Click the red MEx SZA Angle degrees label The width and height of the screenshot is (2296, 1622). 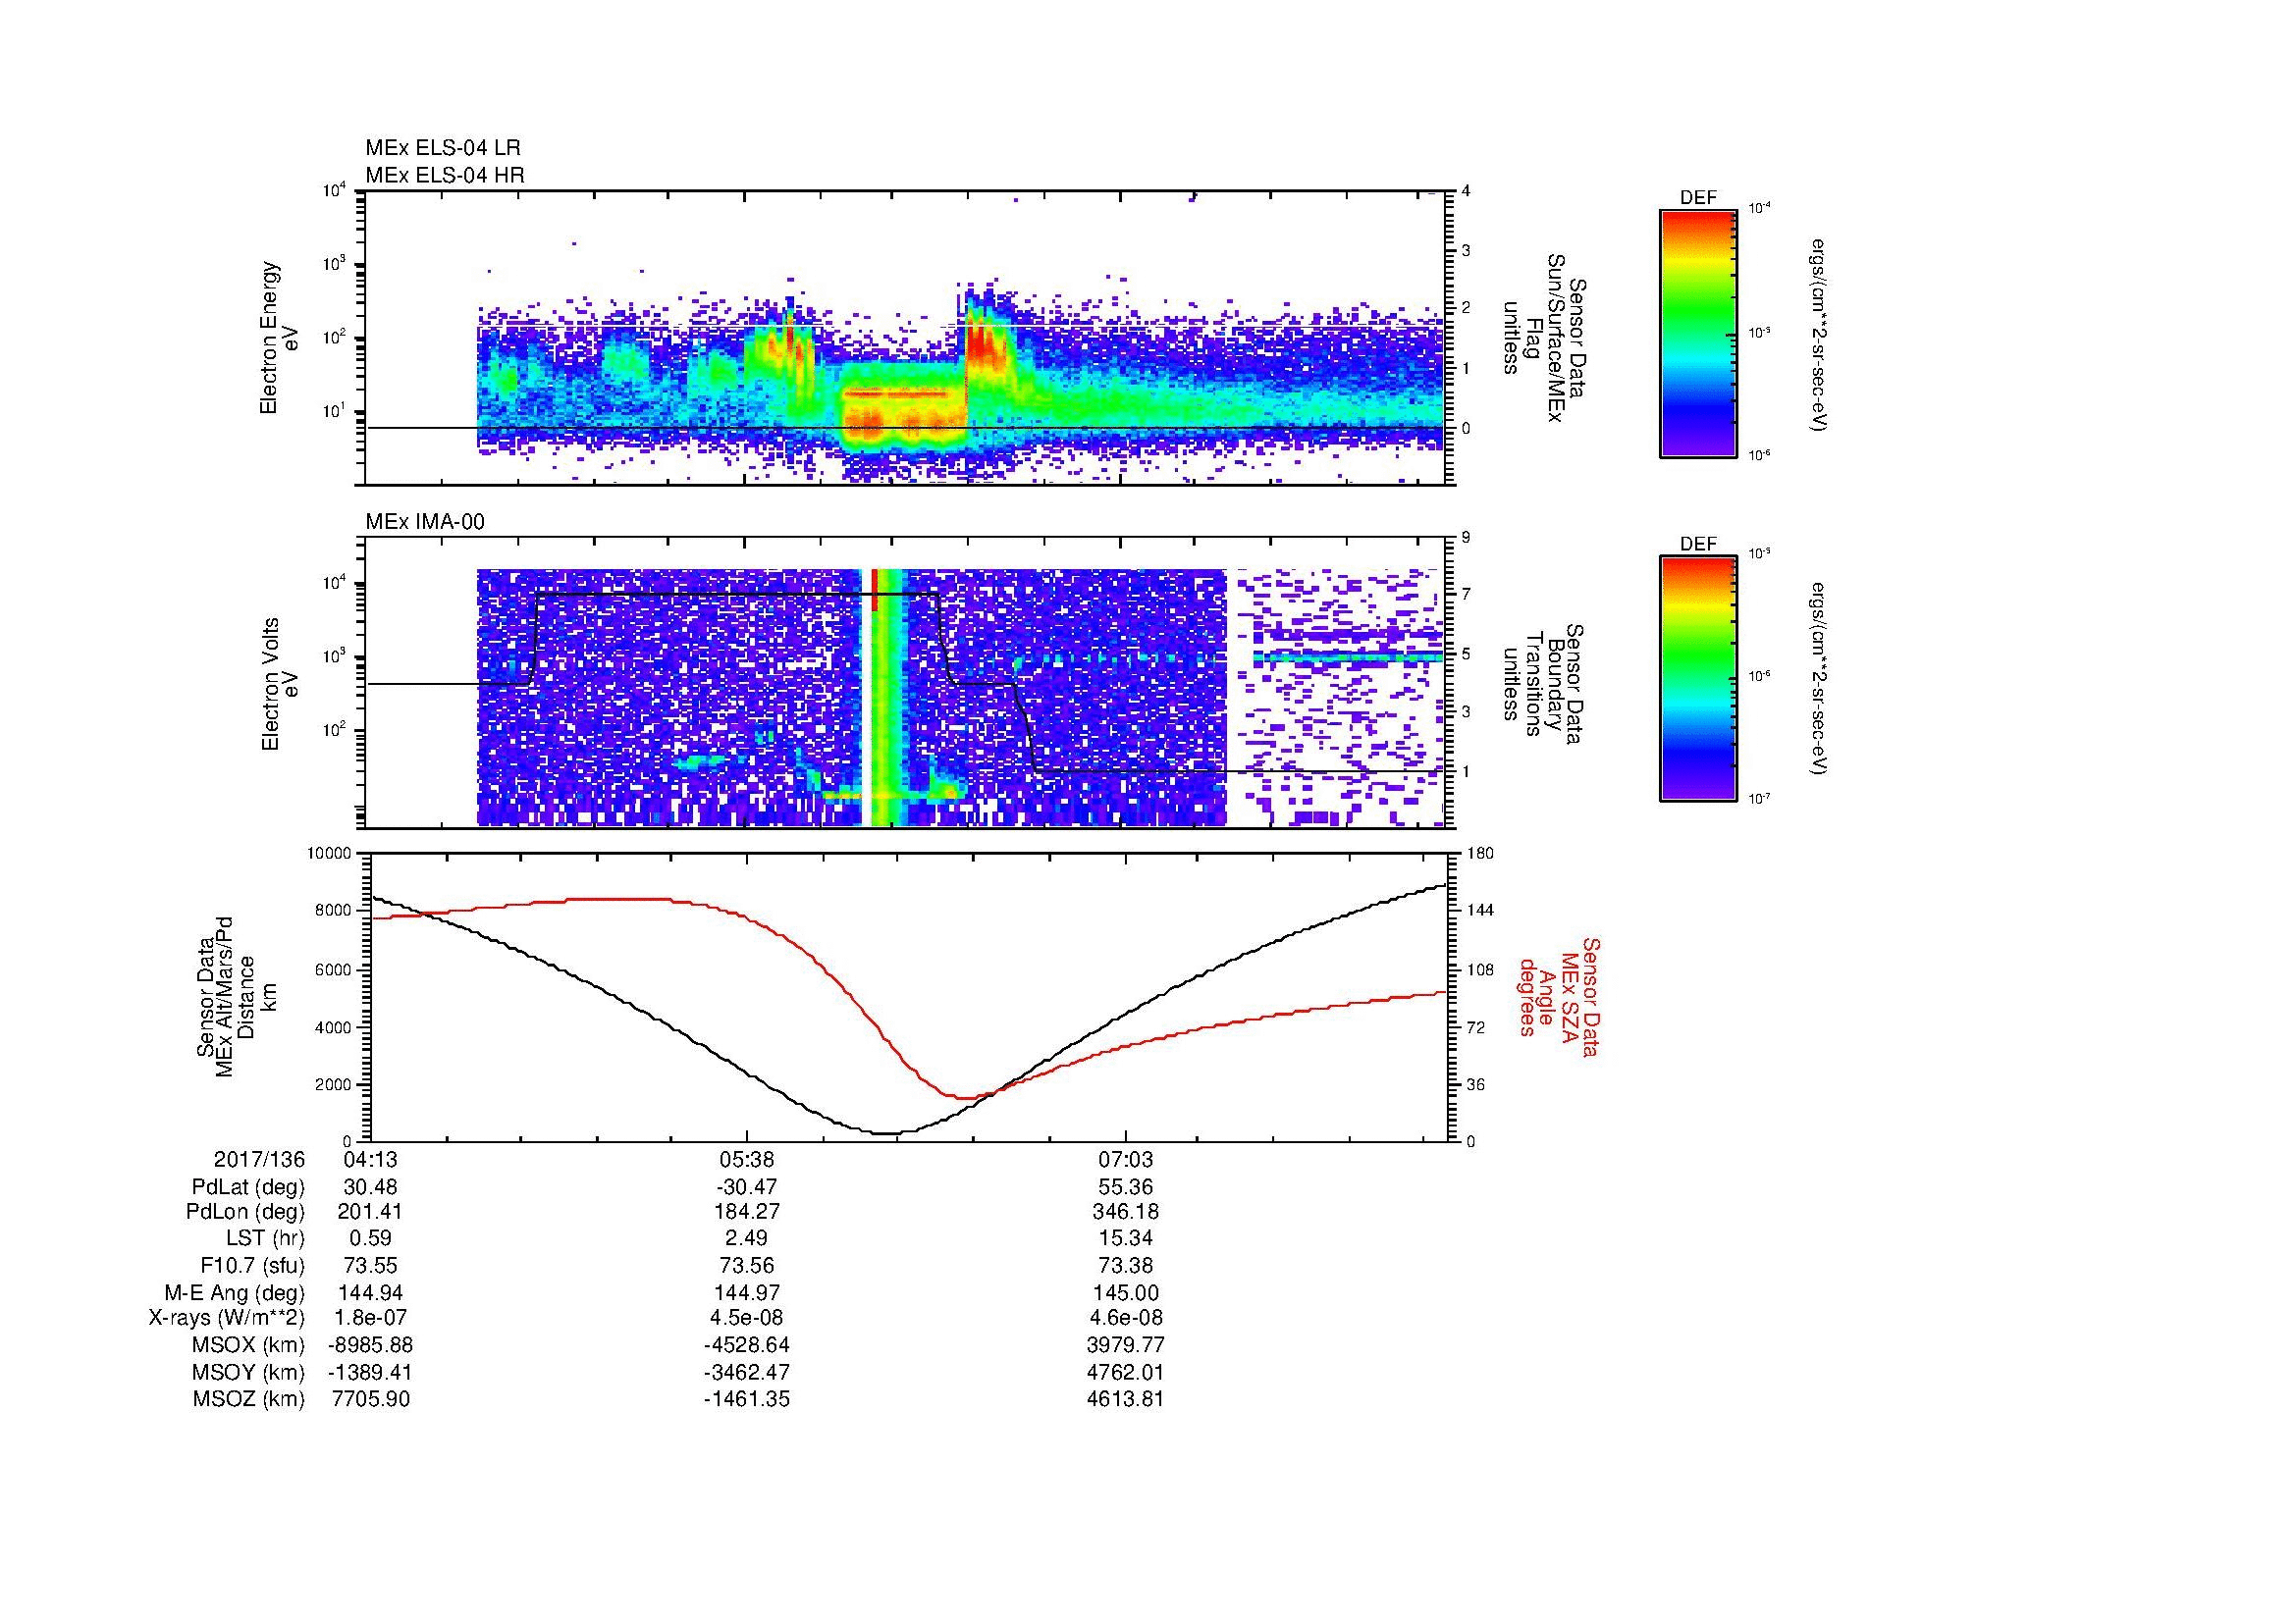(x=1559, y=996)
